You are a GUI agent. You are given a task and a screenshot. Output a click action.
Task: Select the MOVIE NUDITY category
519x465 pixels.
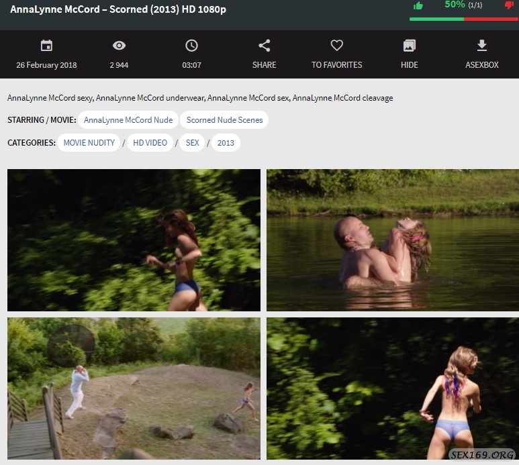[89, 143]
